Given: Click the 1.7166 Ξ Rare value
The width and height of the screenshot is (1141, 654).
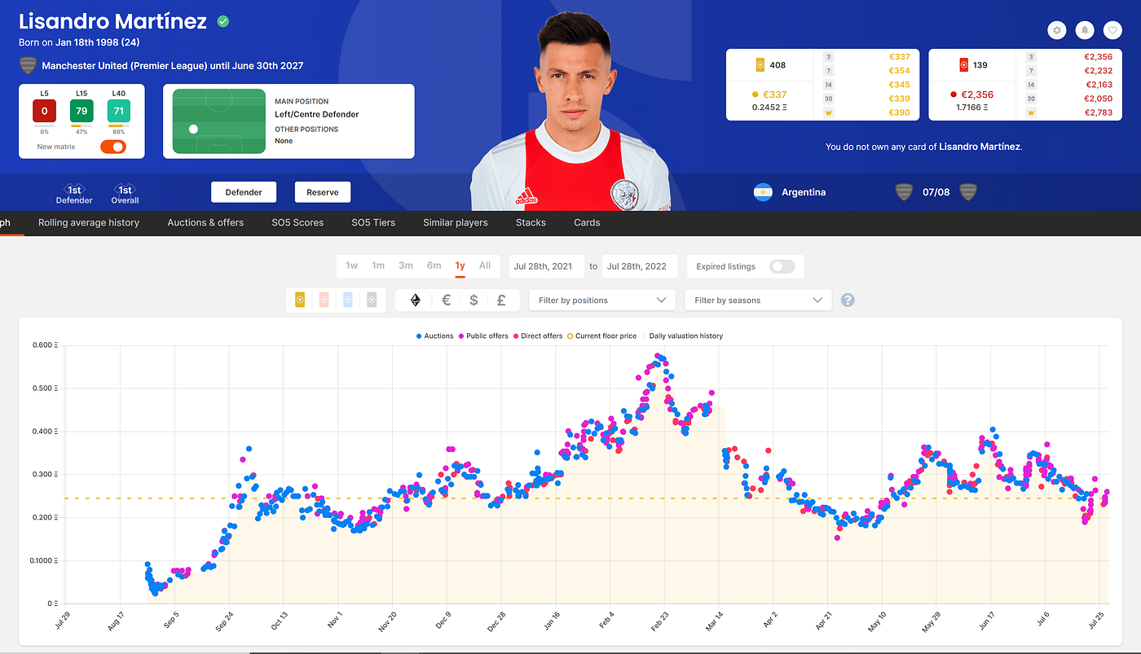Looking at the screenshot, I should coord(972,108).
